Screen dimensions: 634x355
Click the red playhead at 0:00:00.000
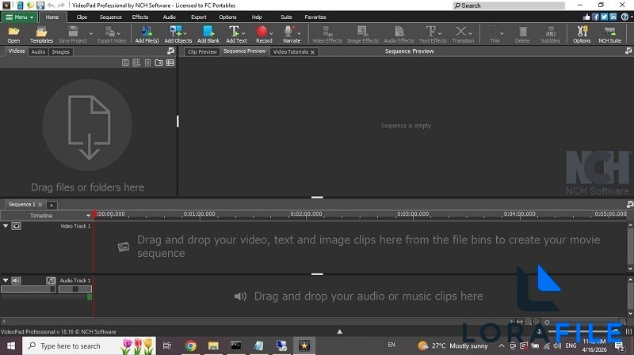click(94, 214)
